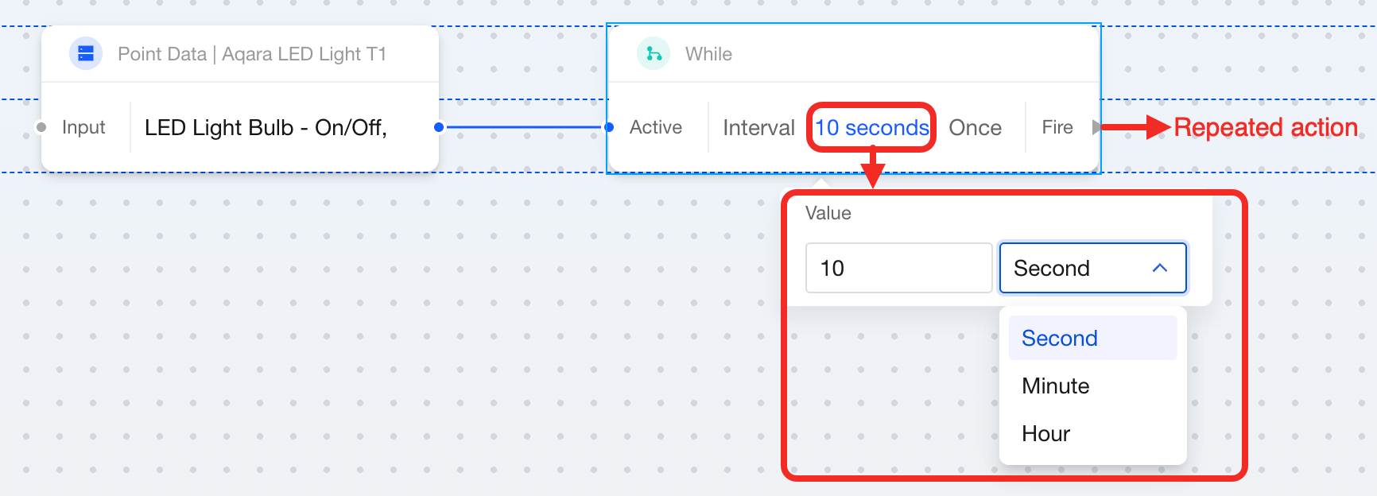Select the LED Light Bulb On/Off point
Screen dimensions: 1377x496
266,128
